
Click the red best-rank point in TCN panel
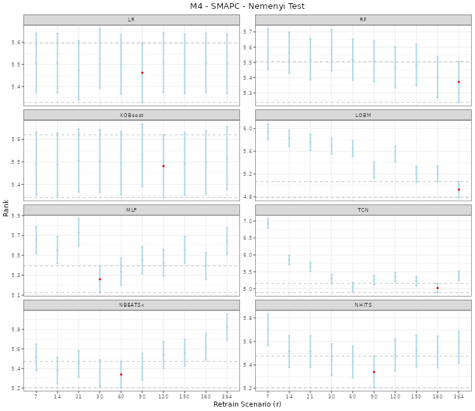[x=438, y=288]
